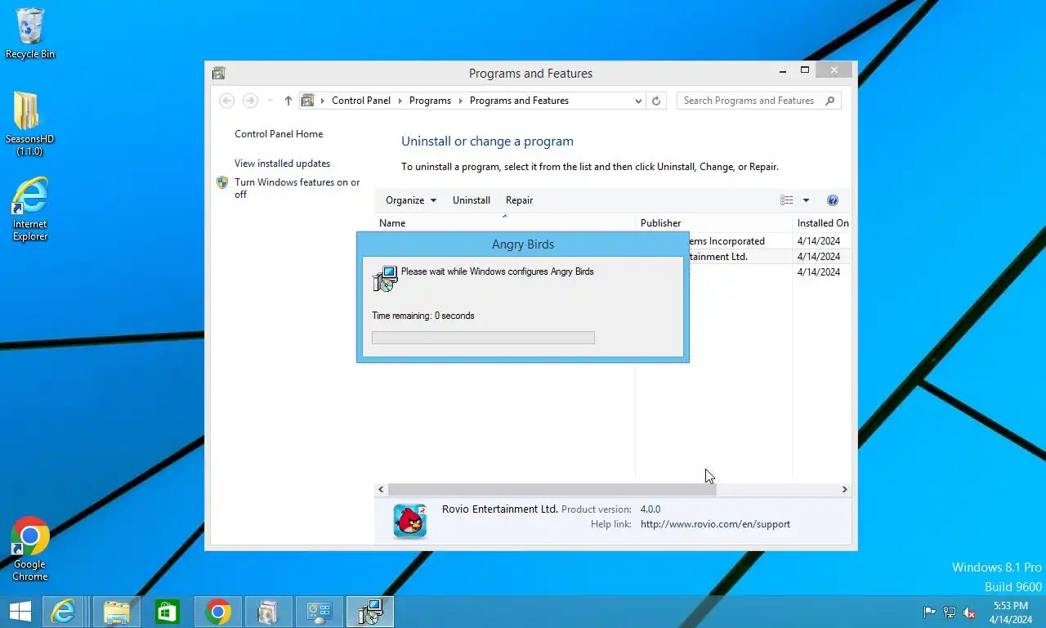Click the rovio.com support help link
1046x628 pixels.
pos(715,524)
